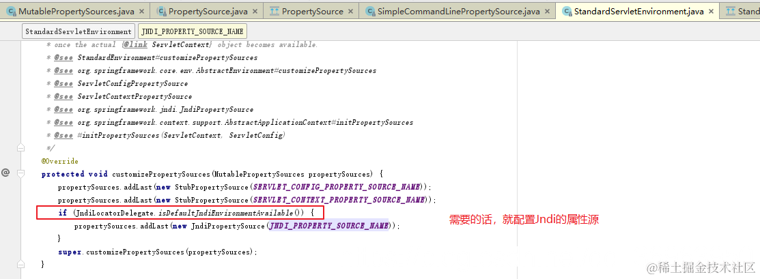Select StandardServletEnvironment.java tab
This screenshot has width=760, height=279.
pyautogui.click(x=638, y=11)
